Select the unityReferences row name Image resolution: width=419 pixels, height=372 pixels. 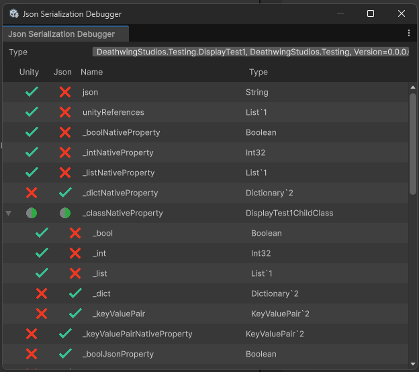tap(113, 112)
